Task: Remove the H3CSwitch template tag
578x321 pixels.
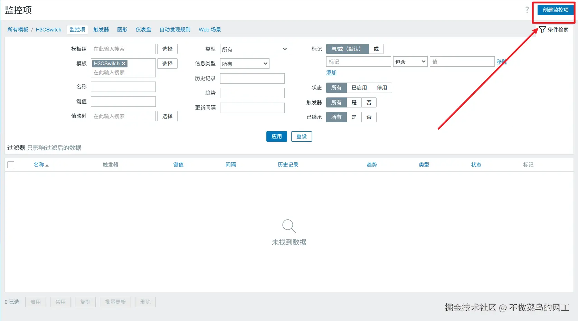Action: [123, 64]
